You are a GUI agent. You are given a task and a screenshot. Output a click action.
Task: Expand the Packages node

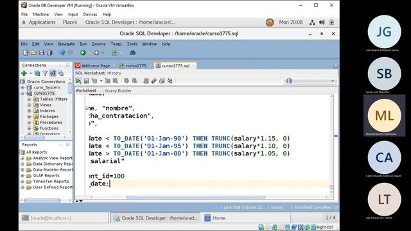tap(29, 117)
